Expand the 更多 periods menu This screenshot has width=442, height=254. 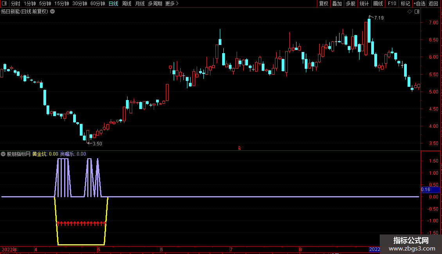(x=172, y=4)
